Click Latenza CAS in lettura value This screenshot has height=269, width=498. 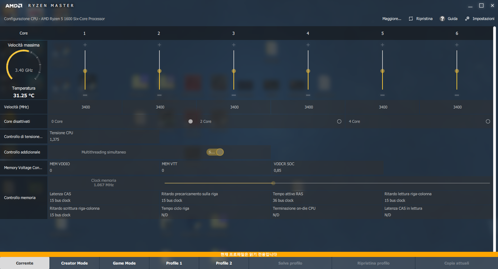coord(387,215)
